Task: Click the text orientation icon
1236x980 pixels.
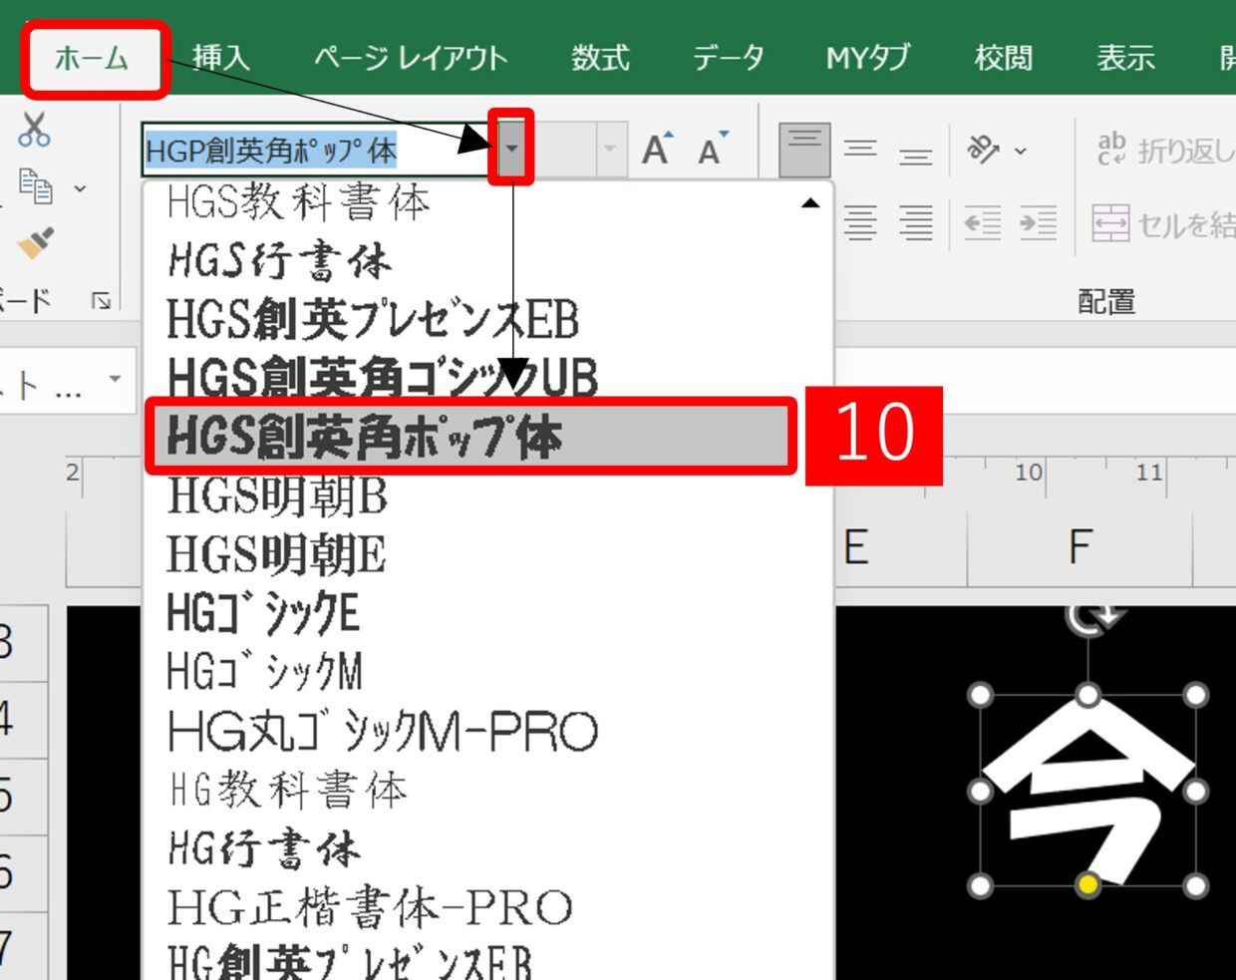Action: tap(983, 150)
